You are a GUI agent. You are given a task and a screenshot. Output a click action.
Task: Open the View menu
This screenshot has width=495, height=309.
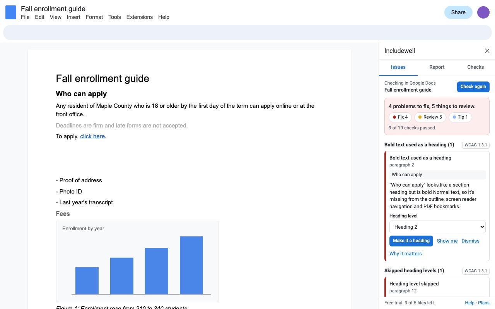56,17
